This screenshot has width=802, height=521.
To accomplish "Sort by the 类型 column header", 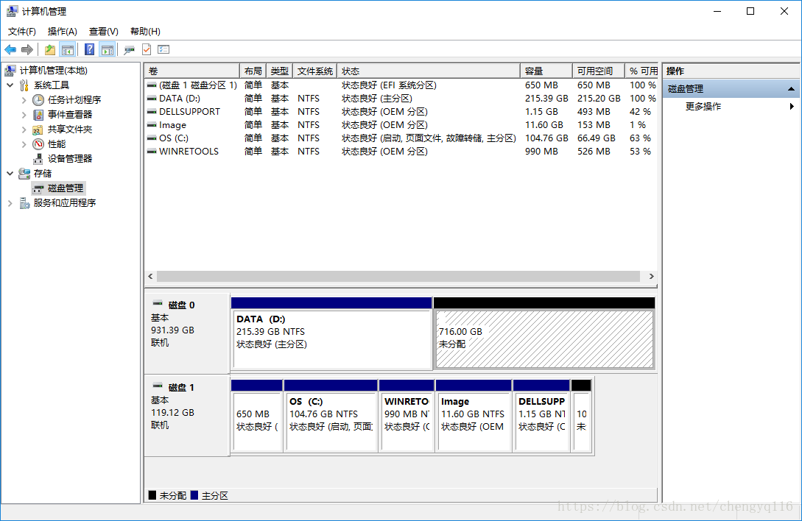I will 280,71.
